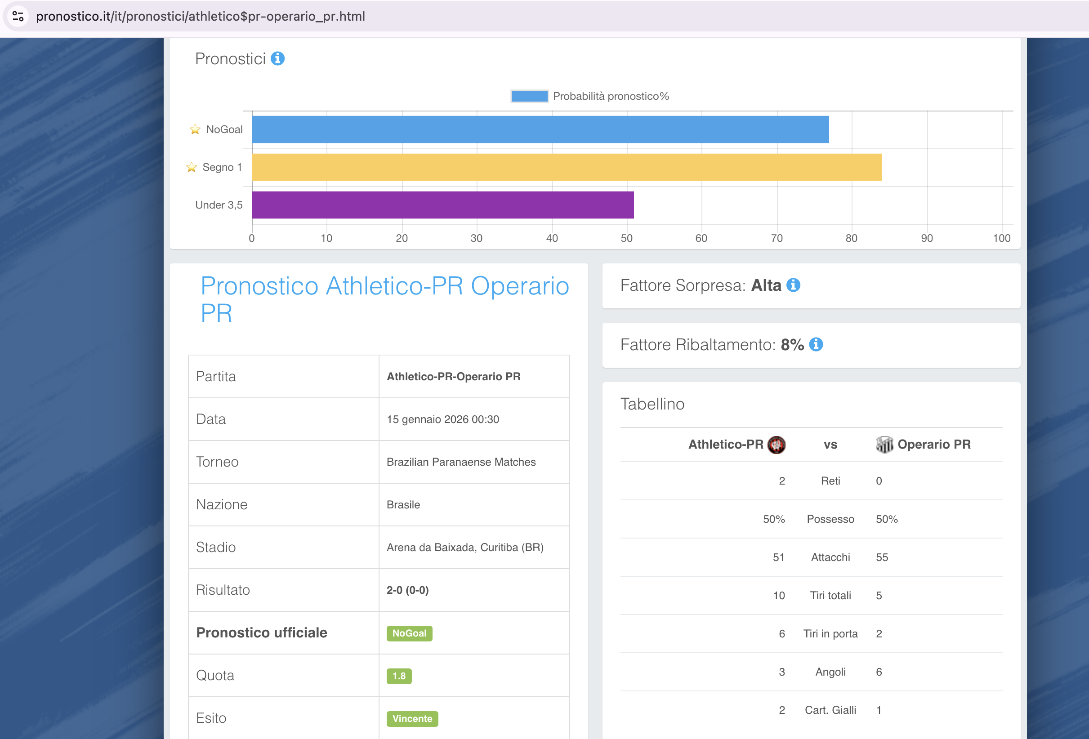This screenshot has width=1089, height=739.
Task: Click the green NoGoal prediction badge
Action: [409, 633]
